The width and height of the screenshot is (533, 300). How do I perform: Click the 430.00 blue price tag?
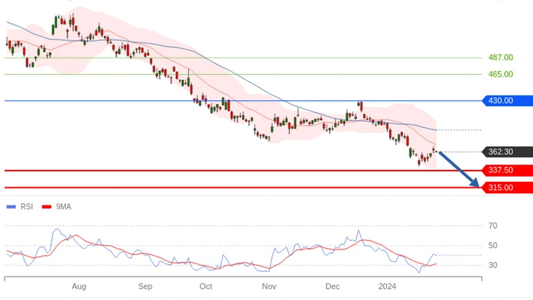[506, 101]
